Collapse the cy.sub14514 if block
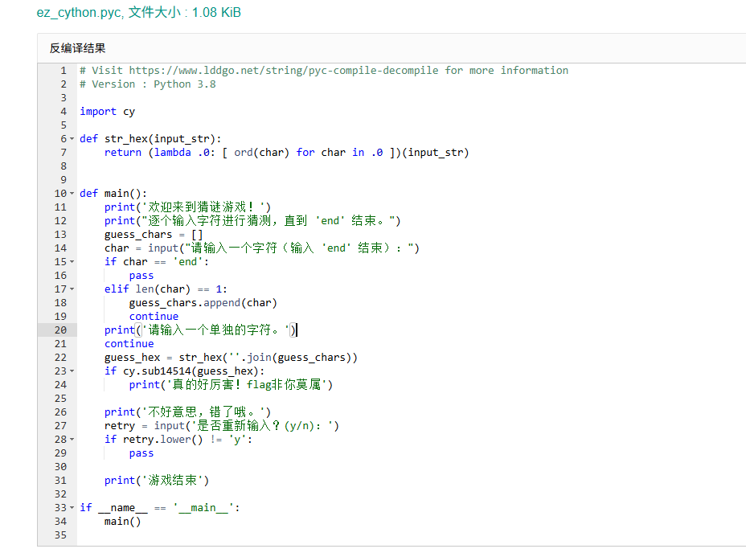The width and height of the screenshot is (746, 557). (x=72, y=371)
